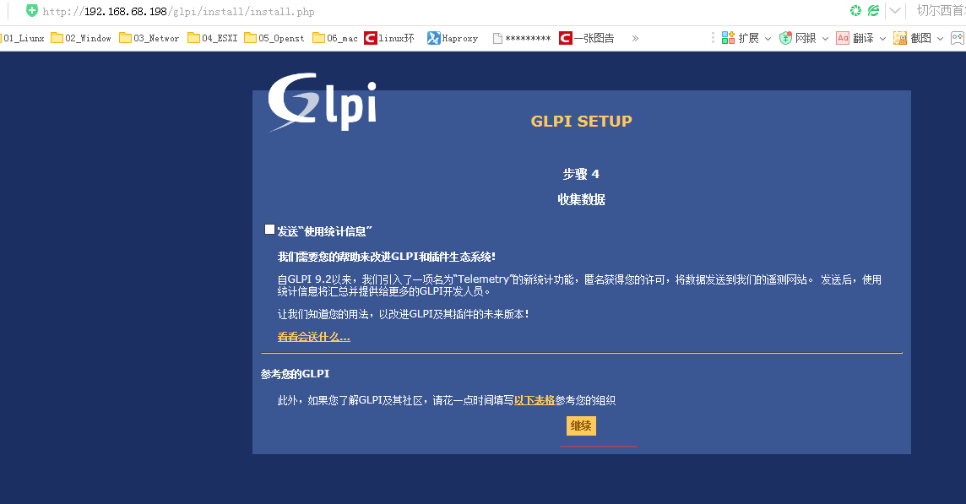Open the address bar dropdown chevron
The image size is (966, 504).
pos(895,10)
